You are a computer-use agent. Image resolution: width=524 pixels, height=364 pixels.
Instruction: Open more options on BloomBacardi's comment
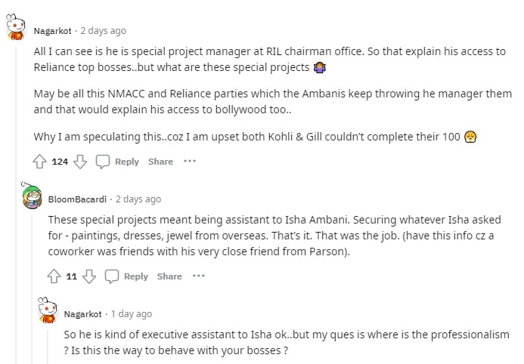pos(199,276)
